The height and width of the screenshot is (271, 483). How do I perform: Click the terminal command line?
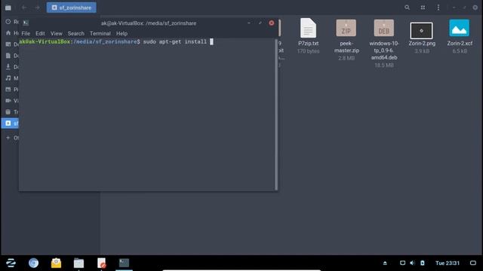pos(115,42)
